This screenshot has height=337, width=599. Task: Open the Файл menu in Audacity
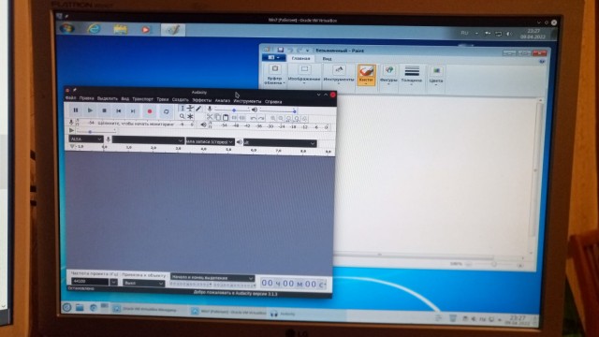pyautogui.click(x=71, y=97)
